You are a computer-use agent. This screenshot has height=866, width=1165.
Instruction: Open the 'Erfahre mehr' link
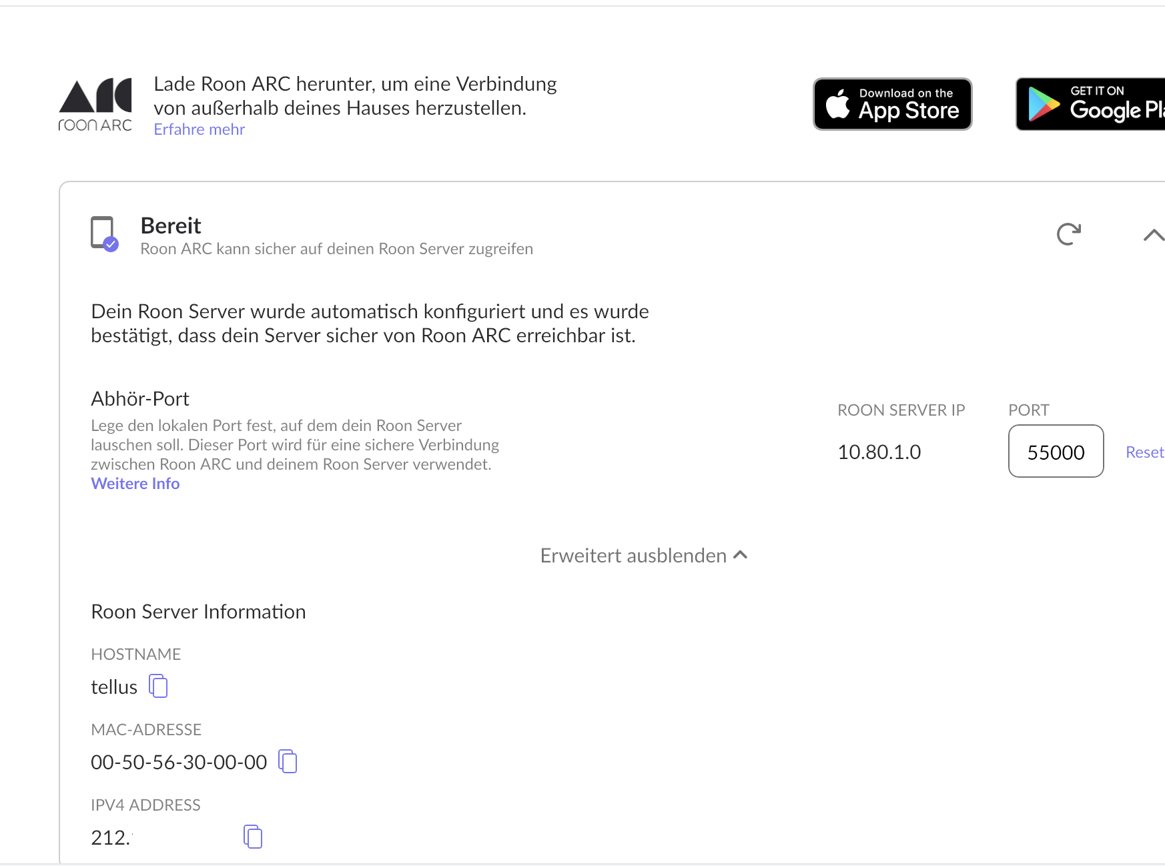pyautogui.click(x=199, y=129)
